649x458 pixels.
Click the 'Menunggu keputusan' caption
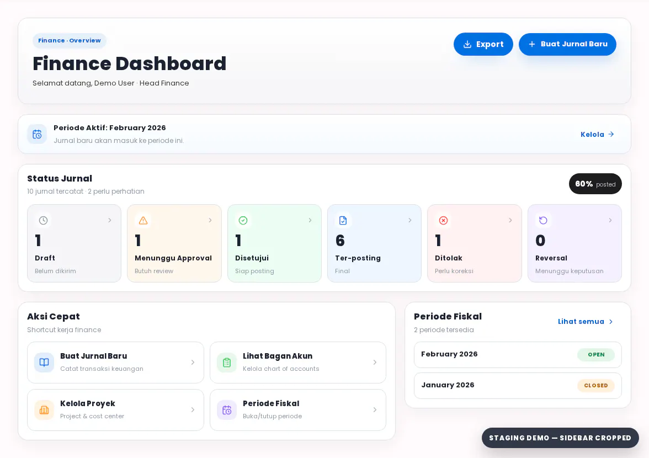(569, 271)
